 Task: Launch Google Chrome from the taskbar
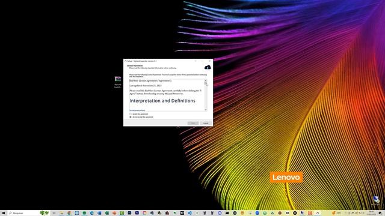(x=69, y=213)
